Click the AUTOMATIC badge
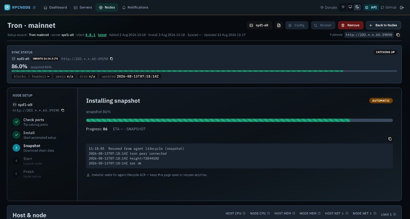This screenshot has width=410, height=219. point(381,100)
